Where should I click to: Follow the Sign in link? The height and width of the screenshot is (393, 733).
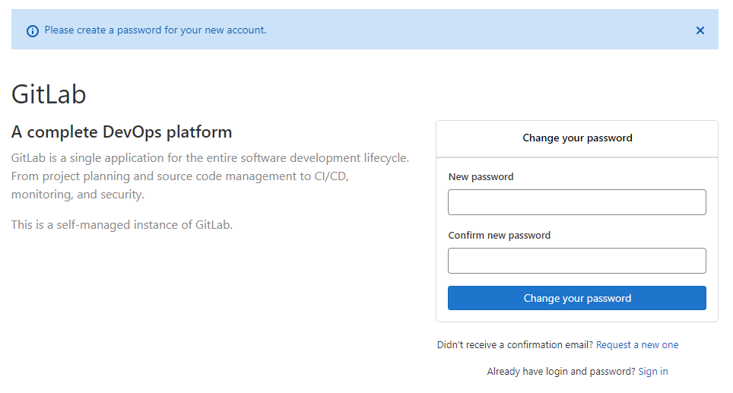click(x=653, y=371)
